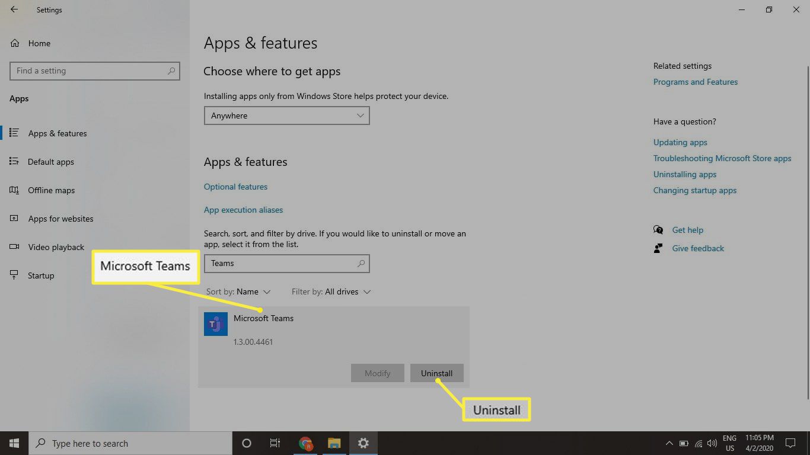Click the volume speaker icon
The height and width of the screenshot is (455, 810).
(x=712, y=443)
